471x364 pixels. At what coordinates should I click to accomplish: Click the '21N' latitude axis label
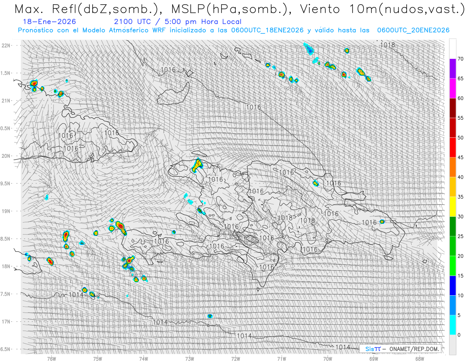click(x=6, y=101)
